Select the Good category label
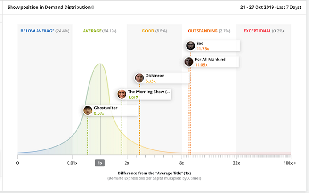The image size is (309, 193). [x=148, y=31]
